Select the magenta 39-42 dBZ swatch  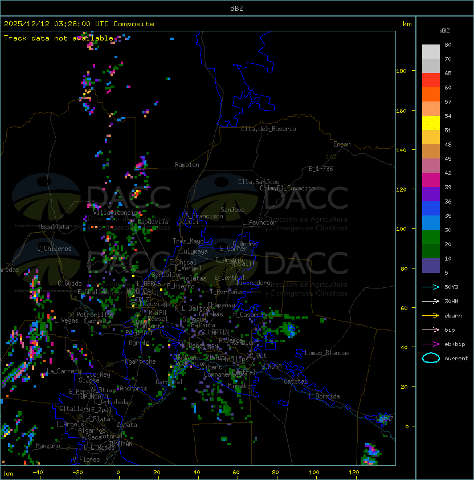(431, 180)
